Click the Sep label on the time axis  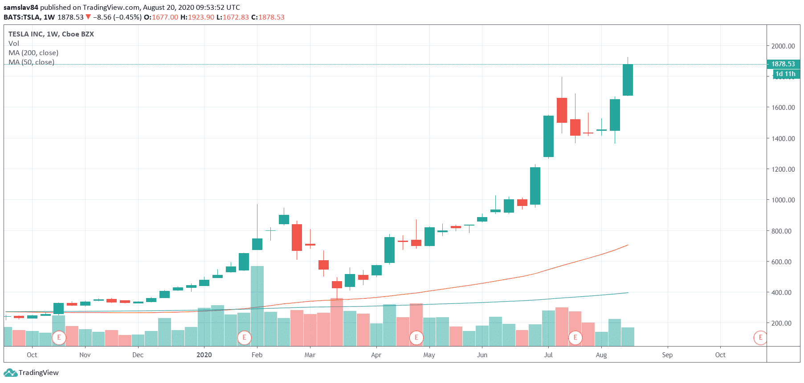667,355
